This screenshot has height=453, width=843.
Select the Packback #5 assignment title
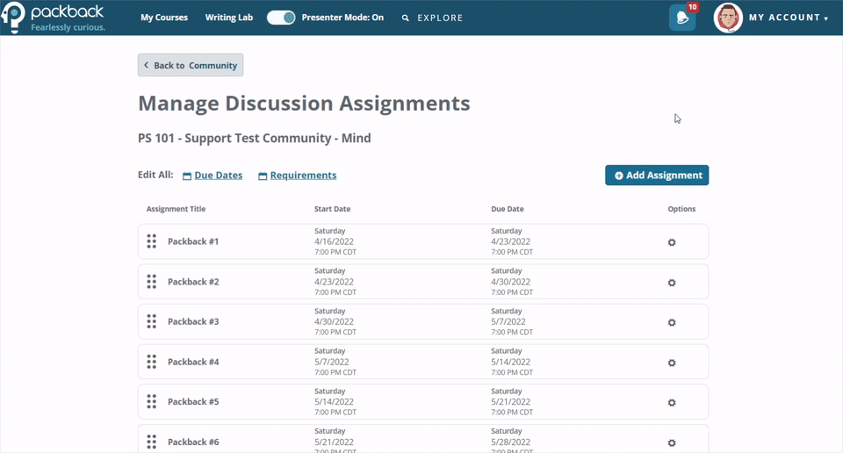(x=193, y=401)
